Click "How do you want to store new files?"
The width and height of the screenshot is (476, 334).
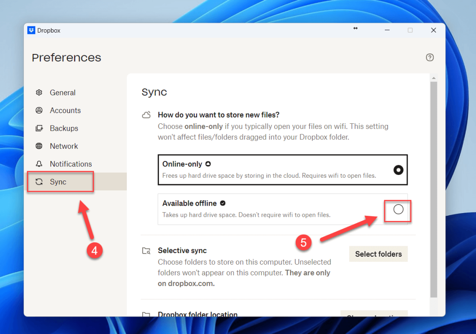[x=218, y=115]
